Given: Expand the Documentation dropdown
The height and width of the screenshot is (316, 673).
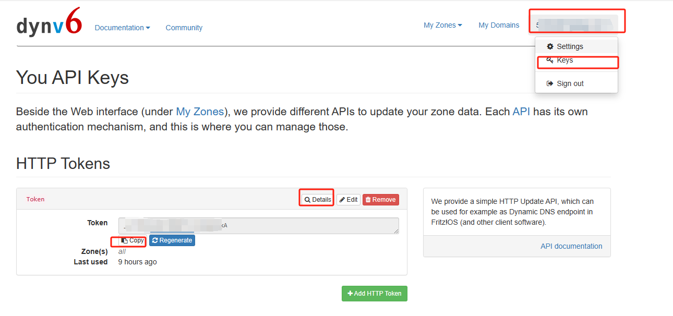Looking at the screenshot, I should (122, 28).
